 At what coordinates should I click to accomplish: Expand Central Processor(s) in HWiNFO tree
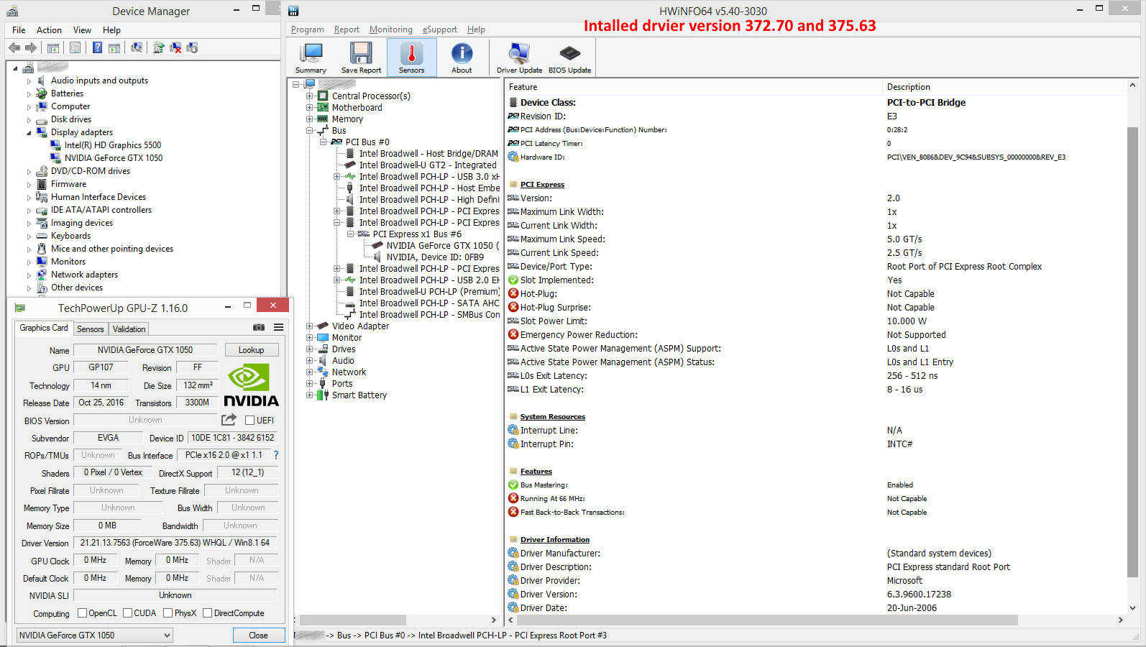(310, 96)
